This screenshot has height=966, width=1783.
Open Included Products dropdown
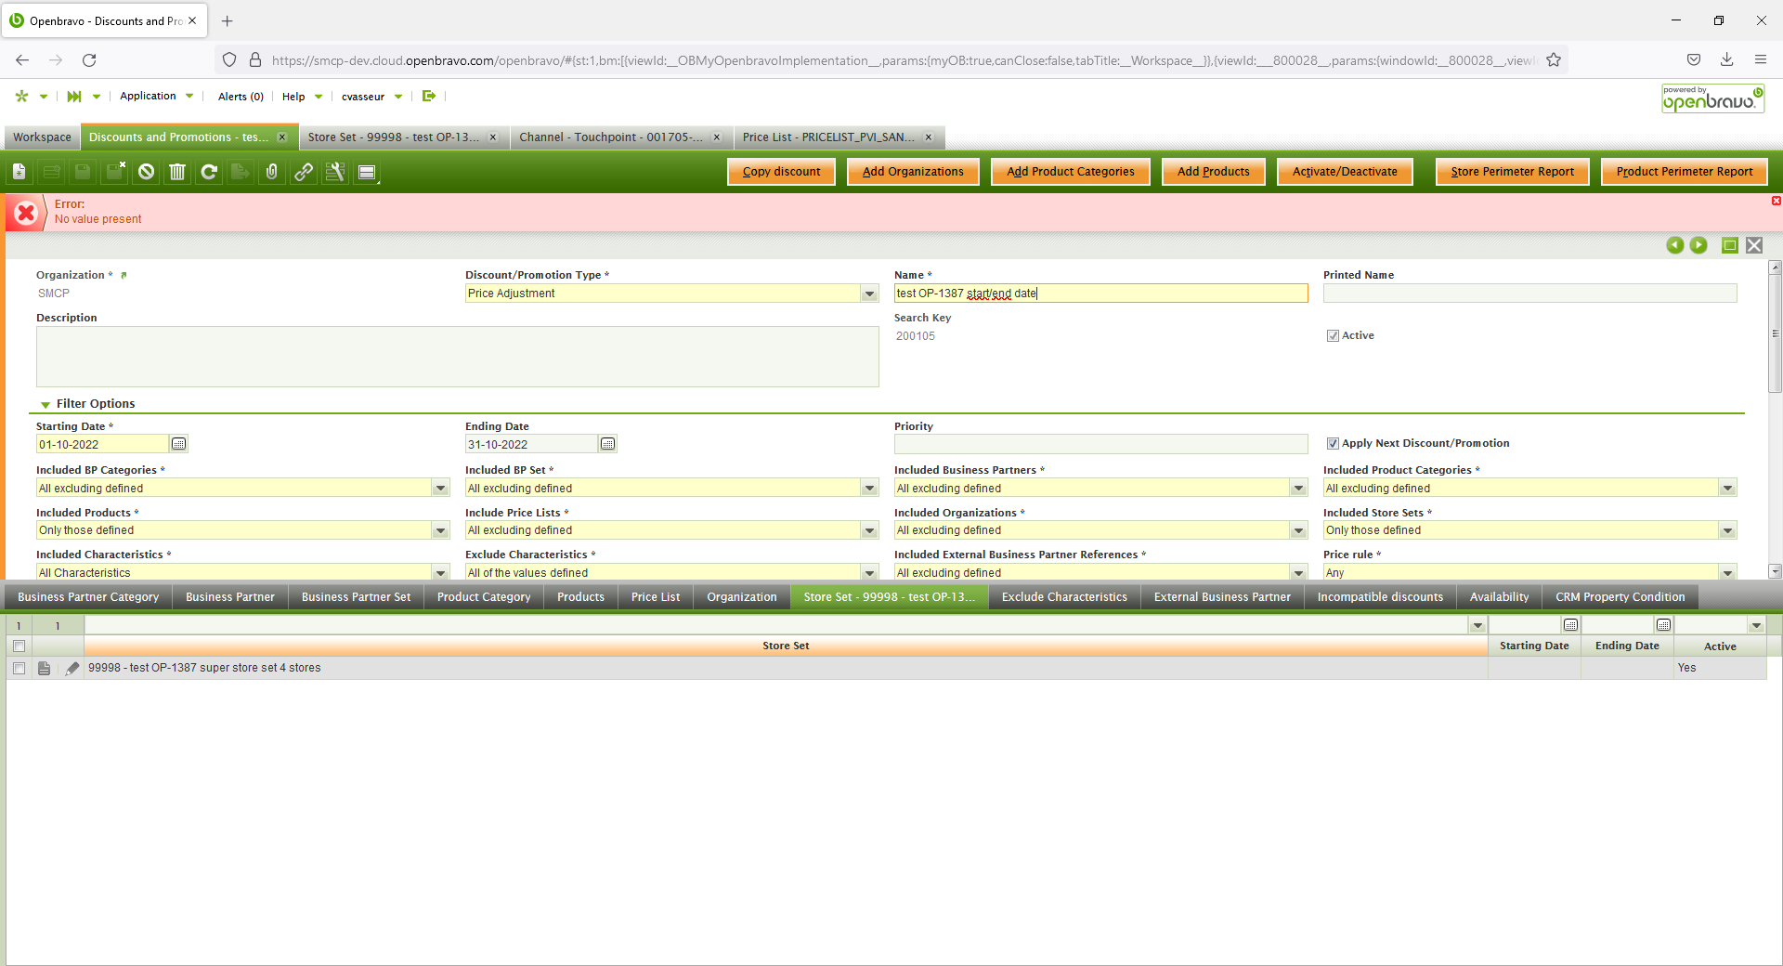(x=440, y=530)
